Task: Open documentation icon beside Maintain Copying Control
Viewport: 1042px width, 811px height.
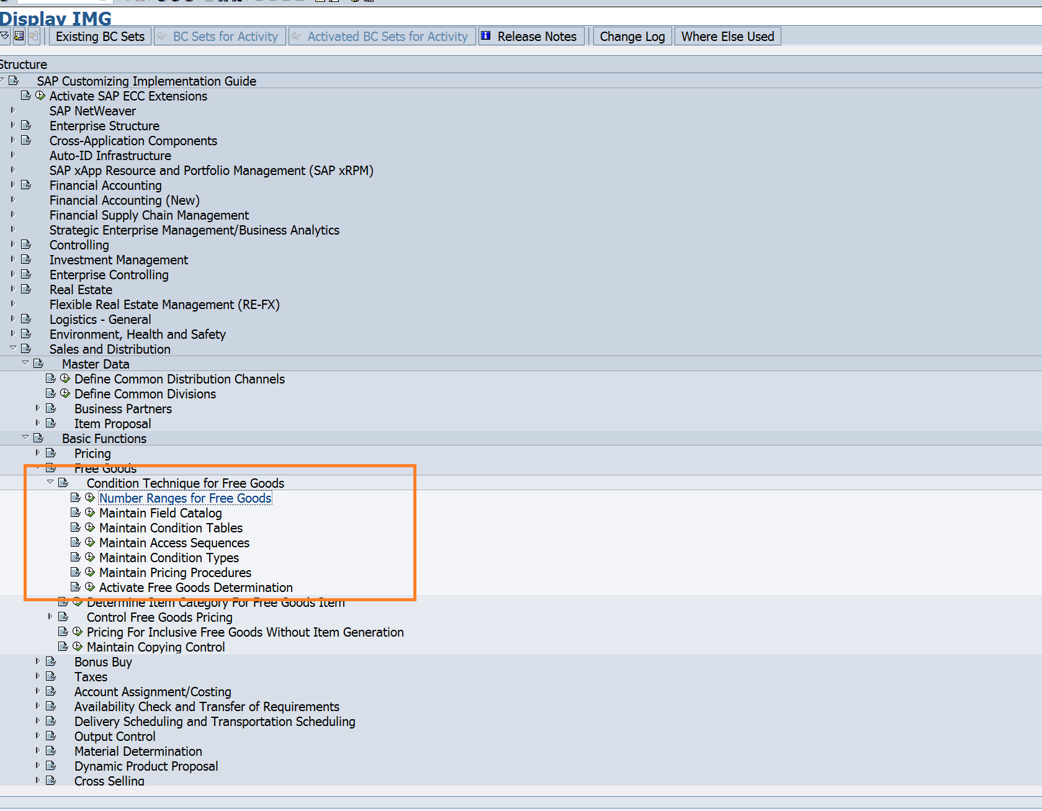Action: [x=63, y=647]
